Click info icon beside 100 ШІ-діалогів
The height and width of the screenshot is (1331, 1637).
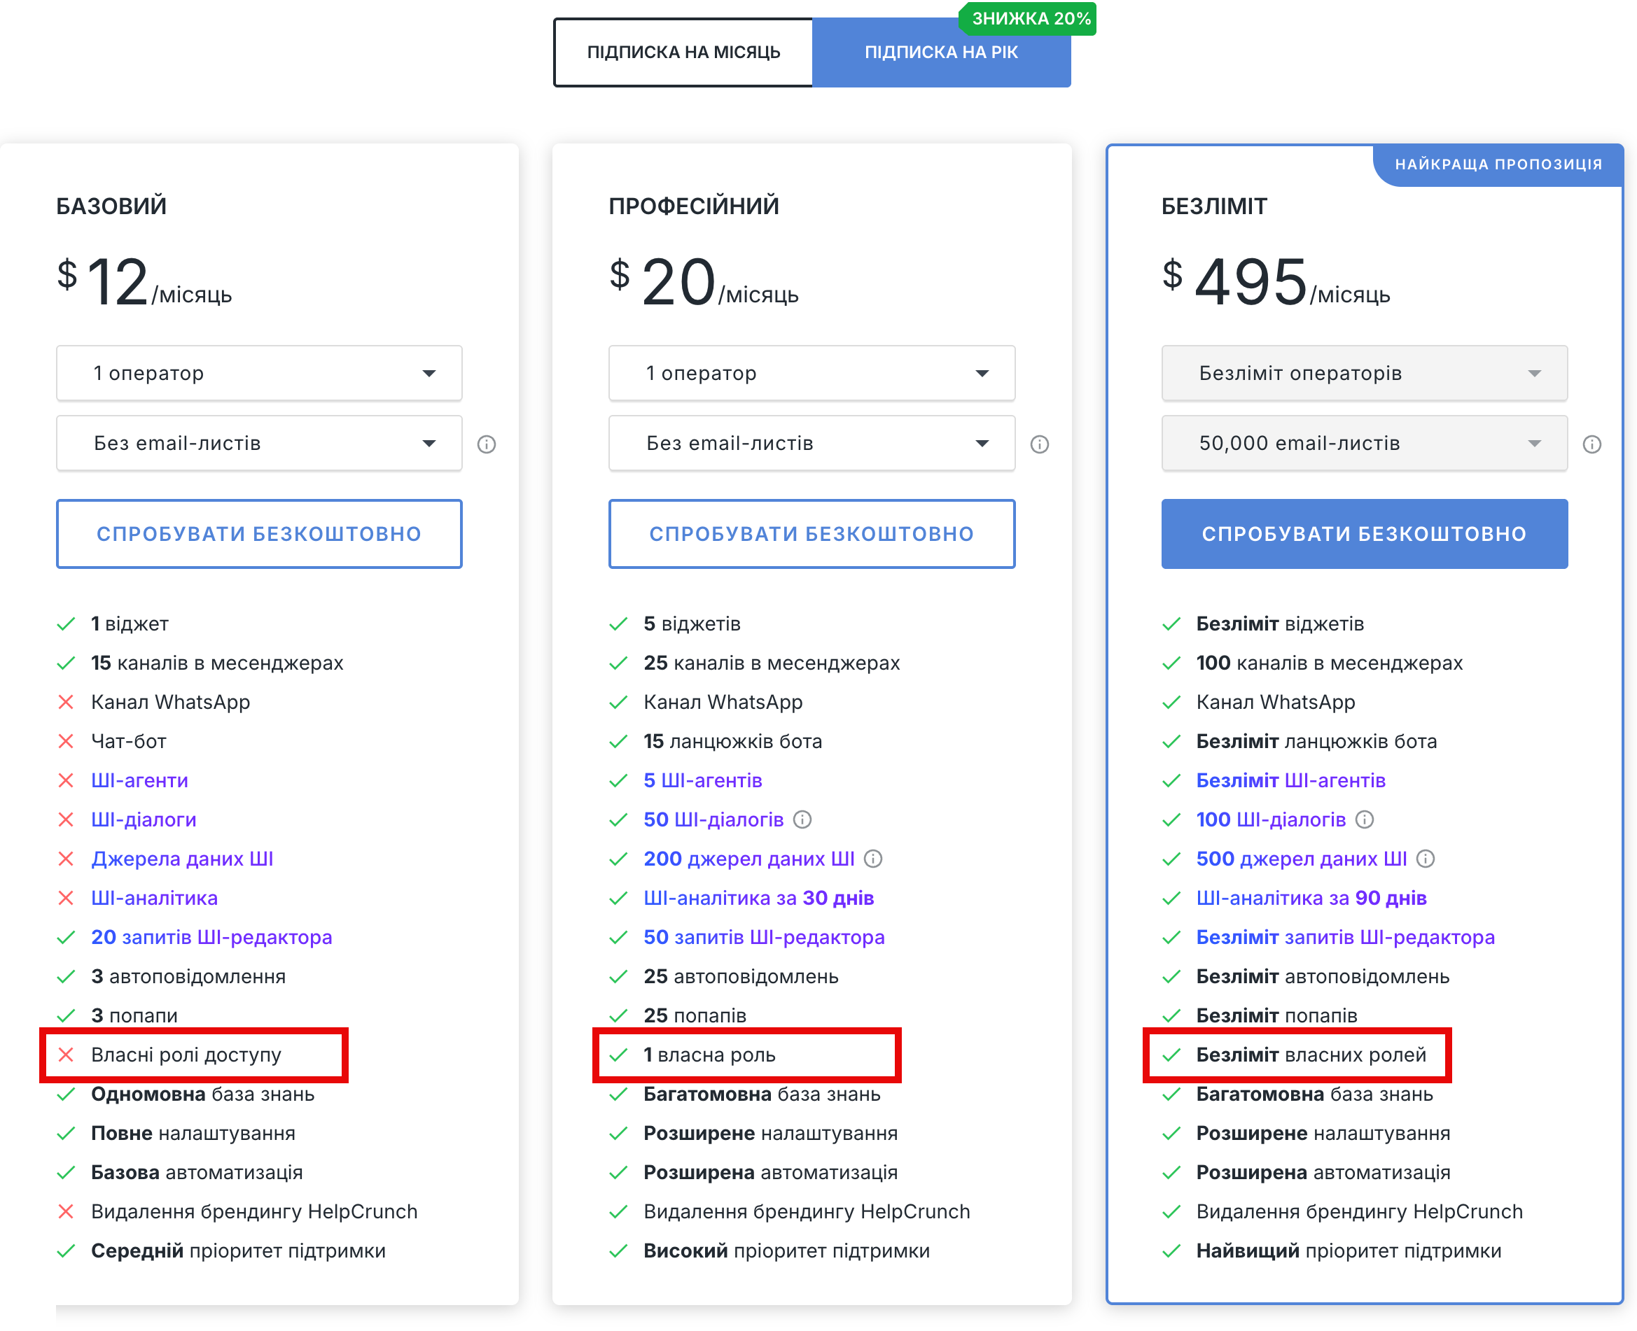coord(1365,819)
